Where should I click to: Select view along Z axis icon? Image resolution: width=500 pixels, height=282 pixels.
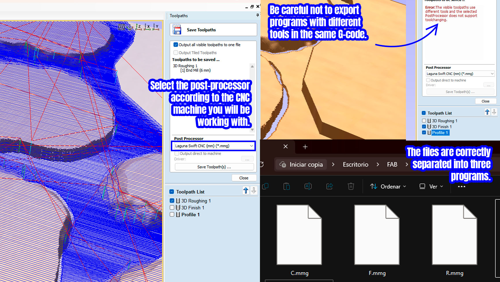[x=139, y=27]
